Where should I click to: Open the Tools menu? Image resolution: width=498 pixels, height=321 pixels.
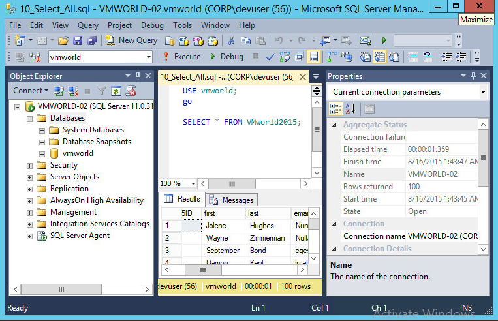[182, 25]
